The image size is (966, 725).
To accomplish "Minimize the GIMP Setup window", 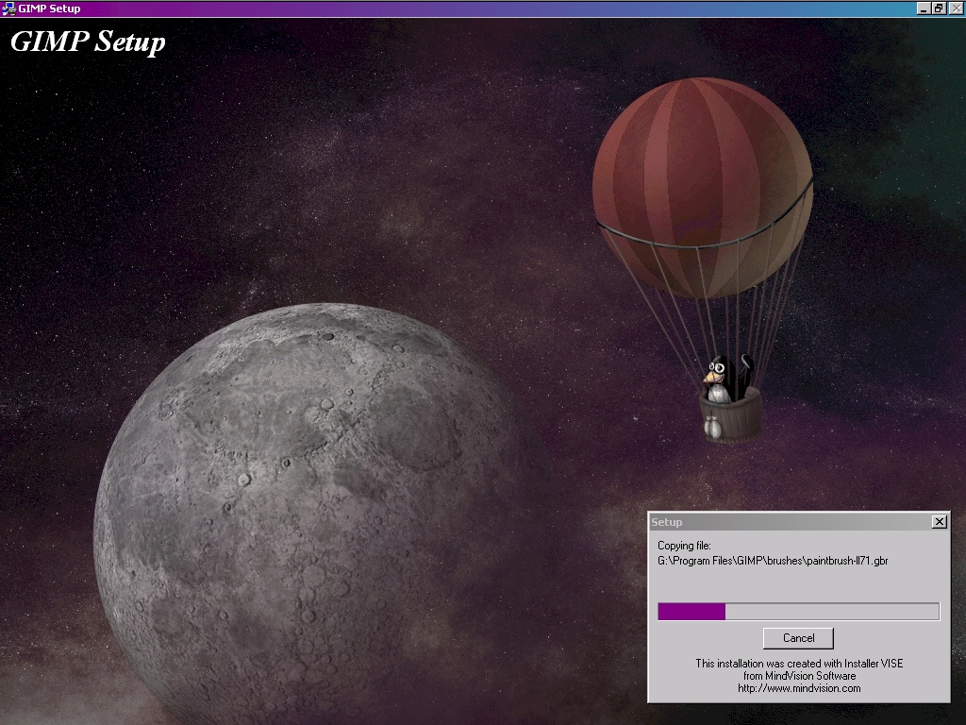I will pos(924,8).
